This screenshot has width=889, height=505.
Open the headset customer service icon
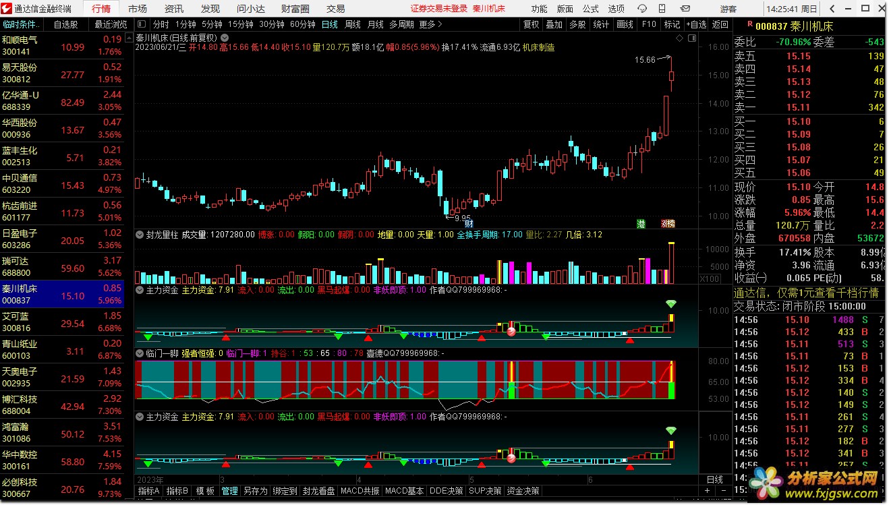tap(641, 9)
